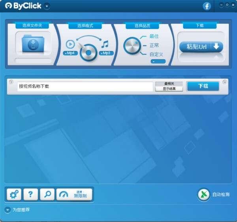Open help with question mark icon
Image resolution: width=237 pixels, height=222 pixels.
pyautogui.click(x=30, y=194)
